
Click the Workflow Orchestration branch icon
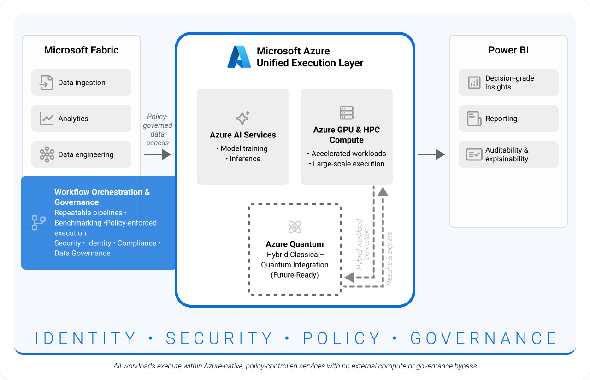(38, 223)
